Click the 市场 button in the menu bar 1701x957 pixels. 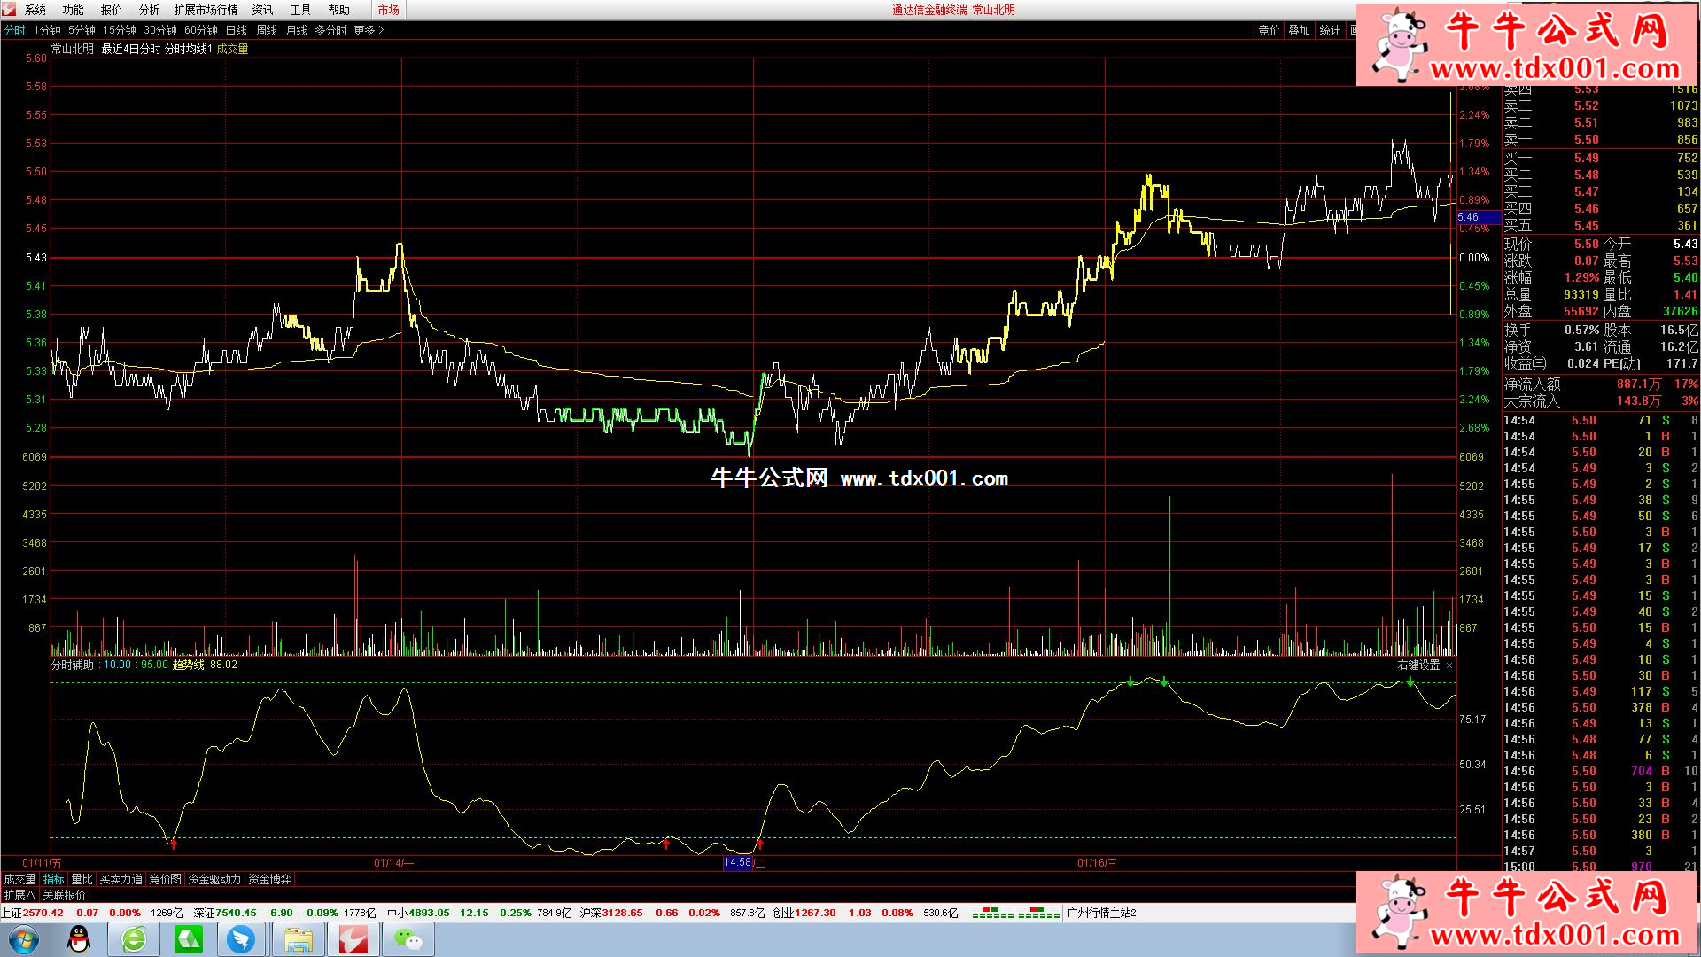pos(388,10)
